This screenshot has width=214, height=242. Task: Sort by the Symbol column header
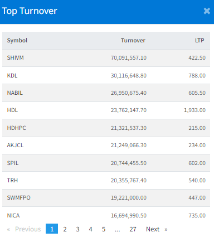17,40
